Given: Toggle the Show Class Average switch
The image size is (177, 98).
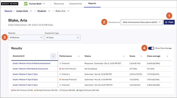Looking at the screenshot, I should point(151,48).
